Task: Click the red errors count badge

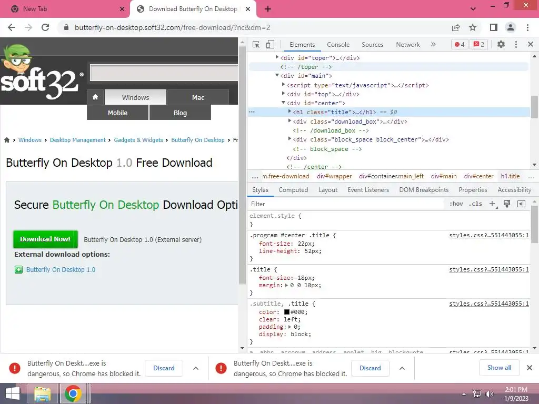Action: tap(459, 44)
